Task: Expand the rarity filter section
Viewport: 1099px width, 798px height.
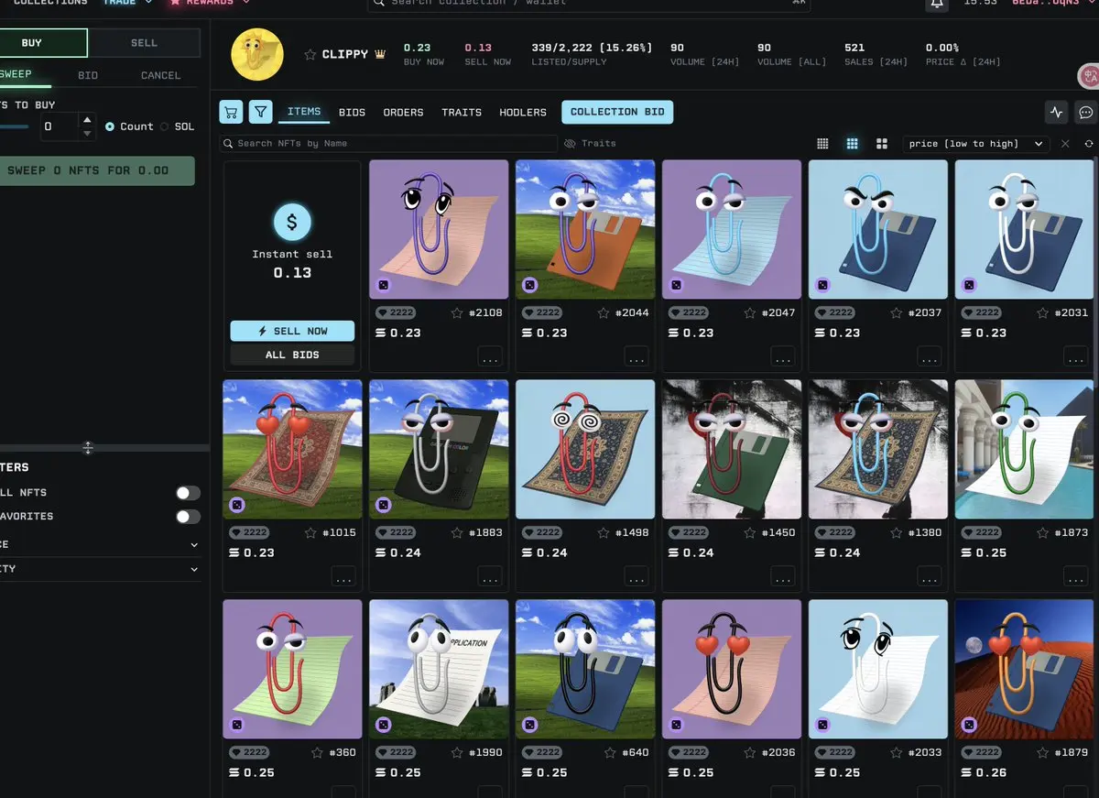Action: (x=100, y=569)
